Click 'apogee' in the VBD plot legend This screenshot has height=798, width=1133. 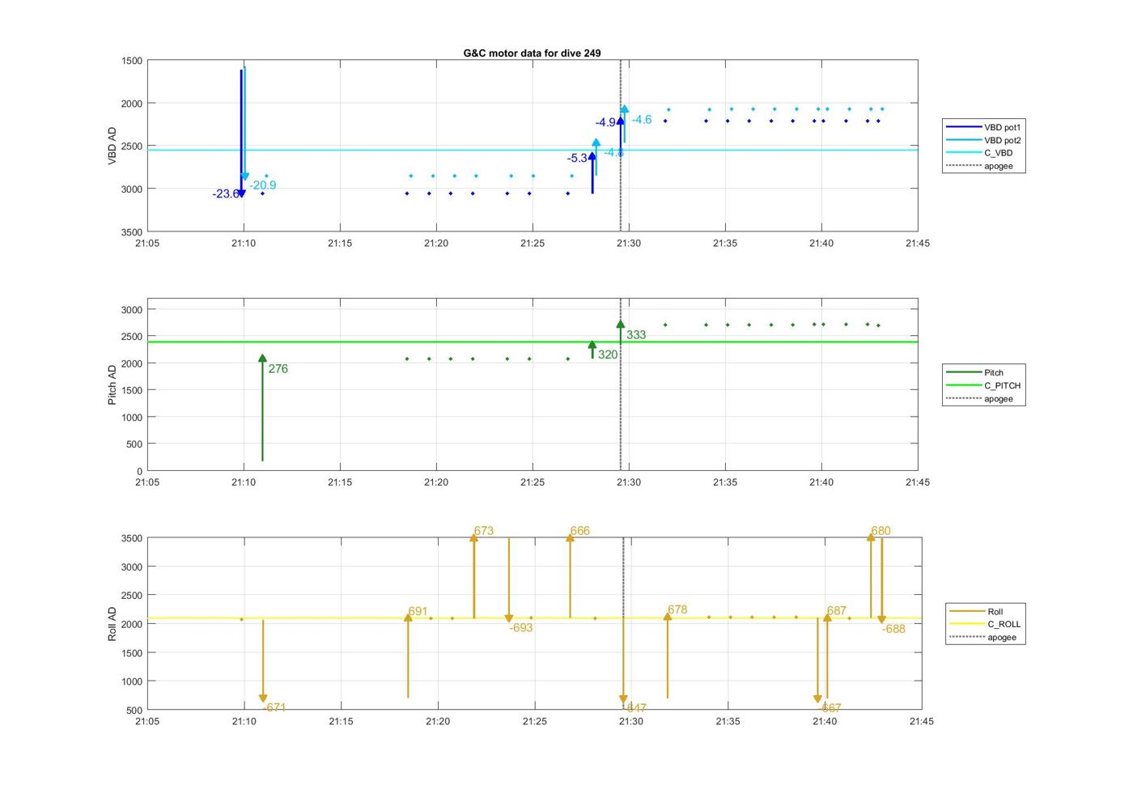pos(984,166)
